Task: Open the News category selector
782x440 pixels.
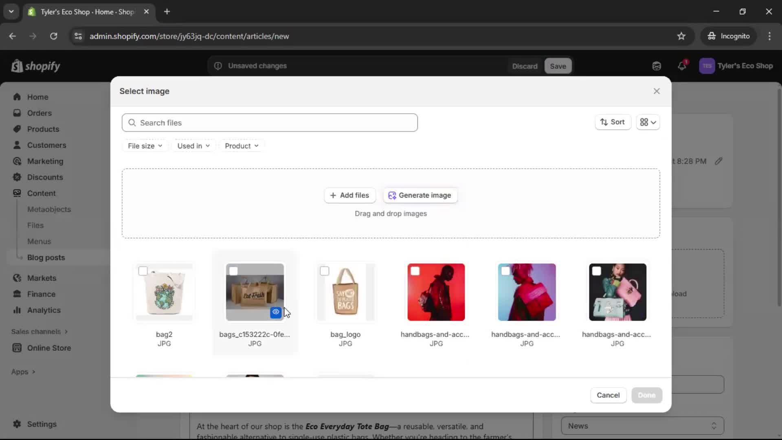Action: point(641,425)
